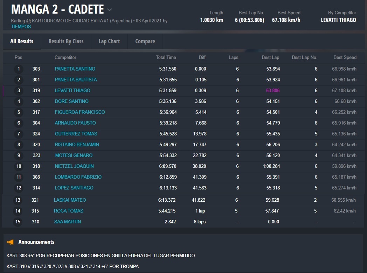Click the Total Time column header

point(166,57)
